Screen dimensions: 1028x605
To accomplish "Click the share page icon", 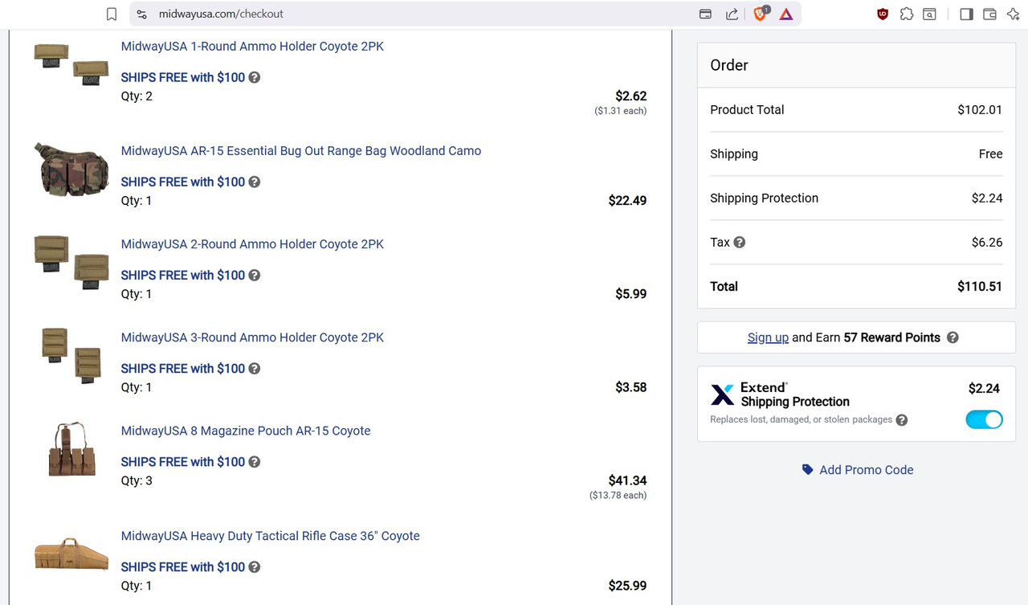I will pos(732,14).
